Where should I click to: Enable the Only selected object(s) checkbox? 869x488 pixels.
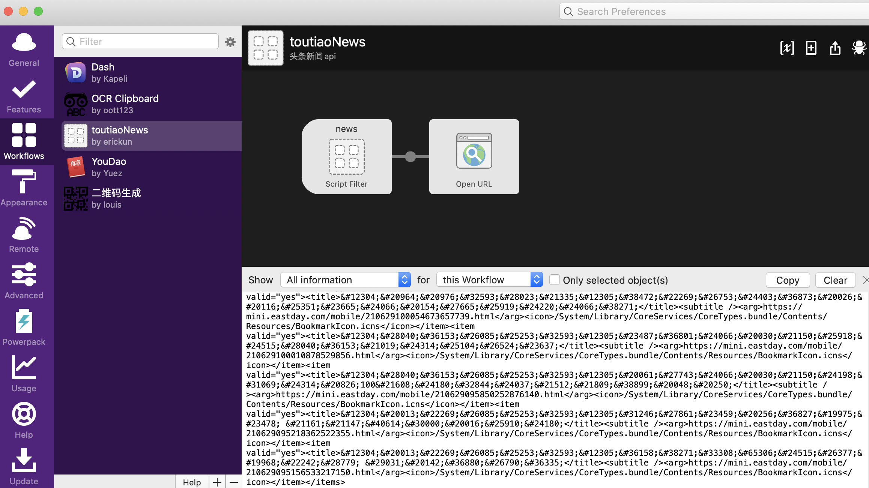[554, 280]
